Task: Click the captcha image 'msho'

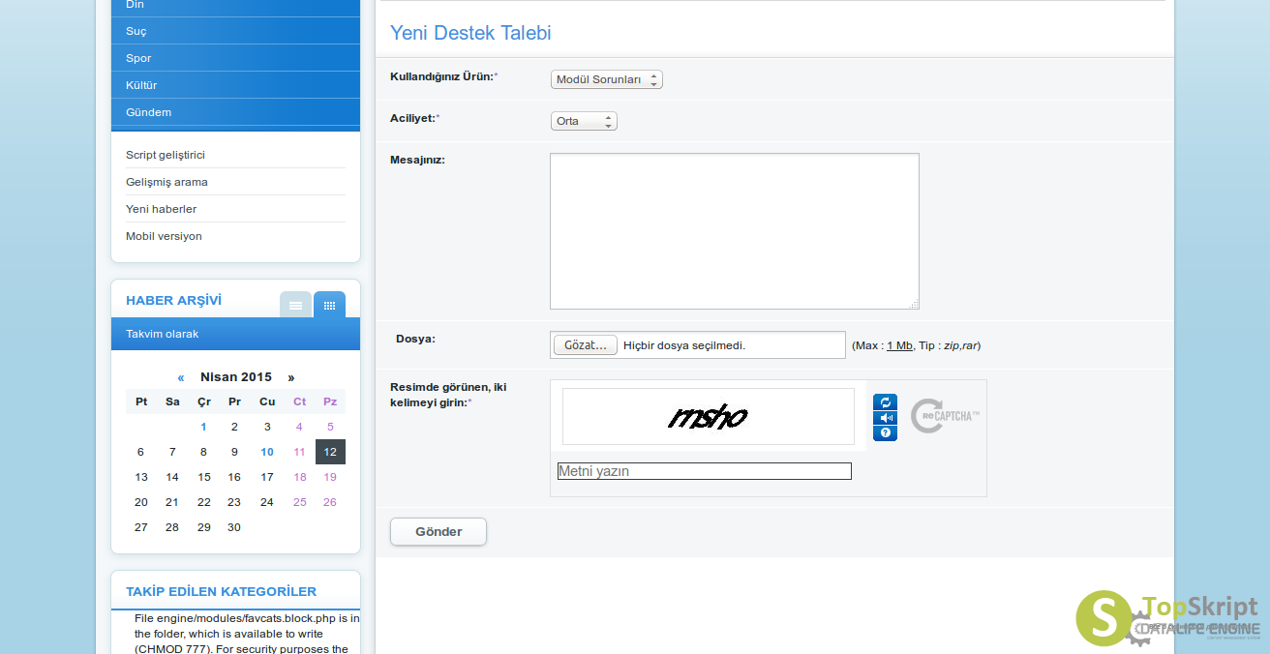Action: pyautogui.click(x=709, y=417)
